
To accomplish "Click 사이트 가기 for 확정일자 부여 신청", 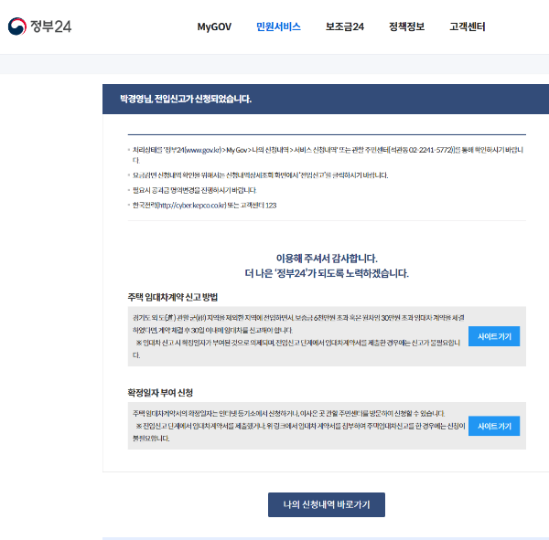I will point(494,426).
